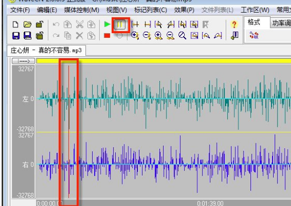Screen dimensions: 291x206
Task: Create a new blank file with the page icon
Action: [x=15, y=25]
